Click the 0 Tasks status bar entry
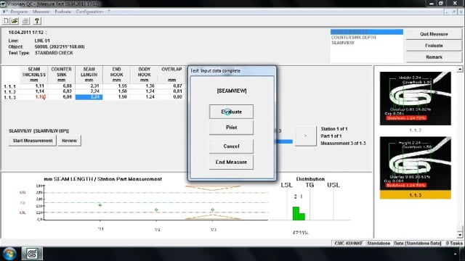Screen dimensions: 465x261 pyautogui.click(x=454, y=244)
